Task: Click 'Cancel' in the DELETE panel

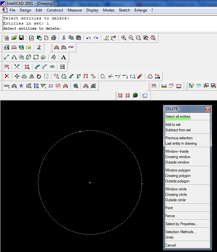Action: click(170, 245)
